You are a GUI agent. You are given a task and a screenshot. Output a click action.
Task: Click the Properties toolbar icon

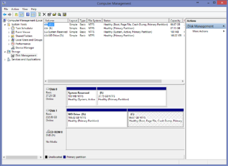tap(49, 14)
